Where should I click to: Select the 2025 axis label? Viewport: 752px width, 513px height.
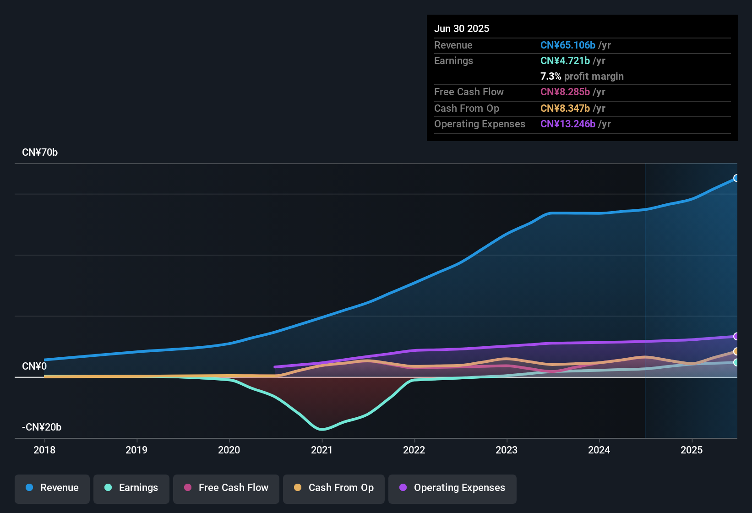692,450
